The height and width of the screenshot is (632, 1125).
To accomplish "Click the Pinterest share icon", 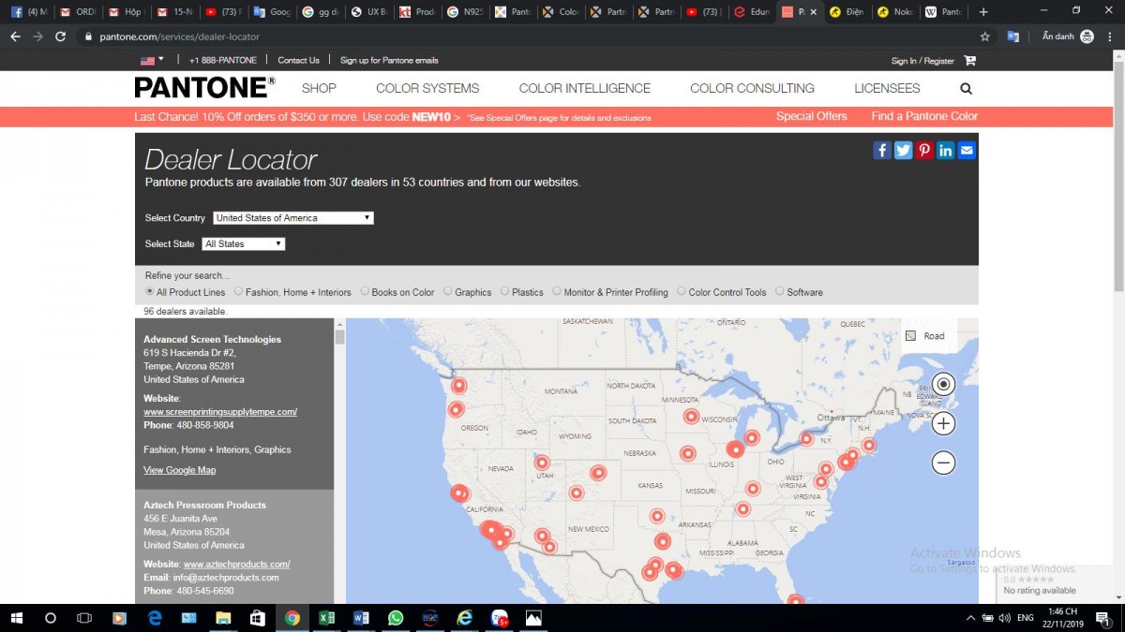I will (924, 151).
